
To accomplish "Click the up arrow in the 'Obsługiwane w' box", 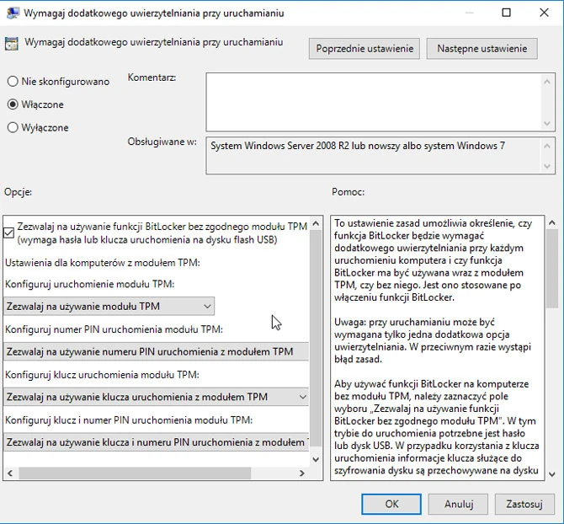I will point(547,146).
